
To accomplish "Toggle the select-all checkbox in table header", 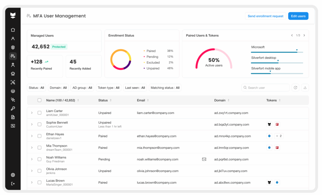I will tap(39, 100).
